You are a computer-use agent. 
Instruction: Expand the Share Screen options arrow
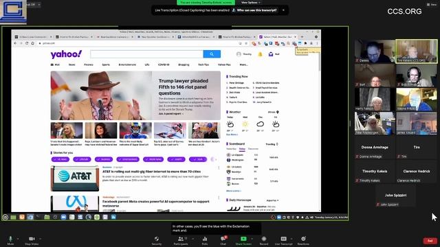point(252,239)
